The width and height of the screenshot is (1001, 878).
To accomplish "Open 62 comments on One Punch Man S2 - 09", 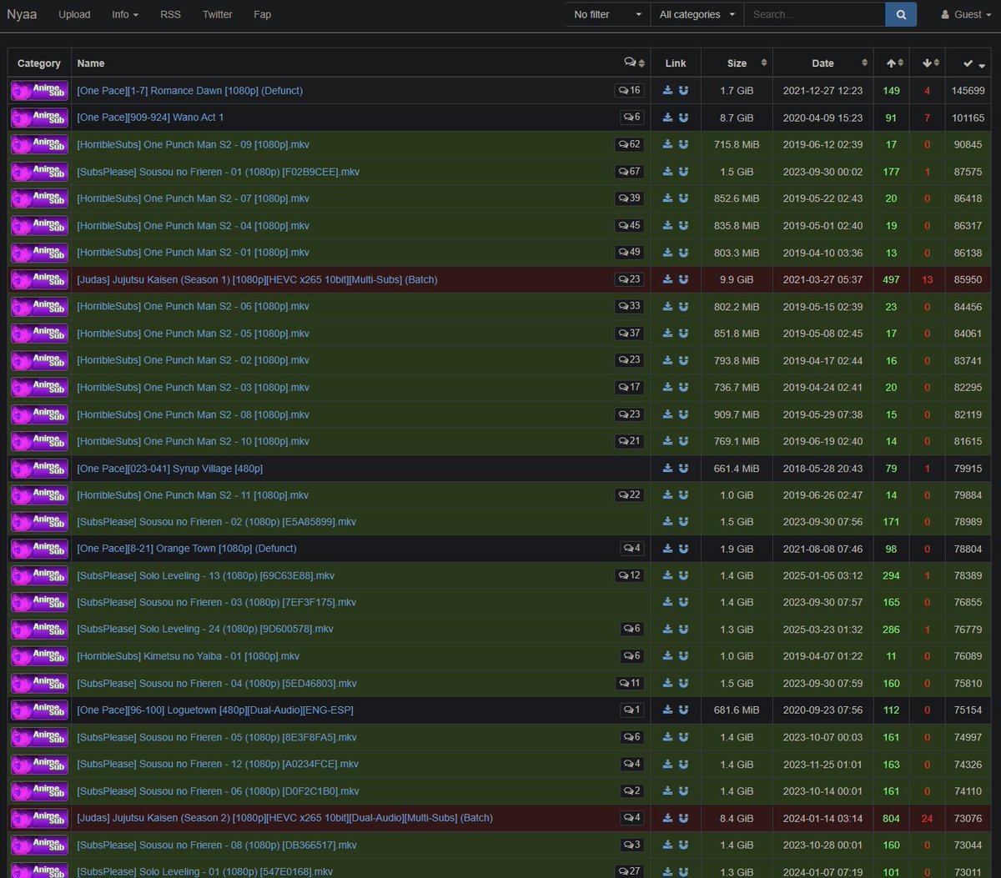I will (x=629, y=144).
